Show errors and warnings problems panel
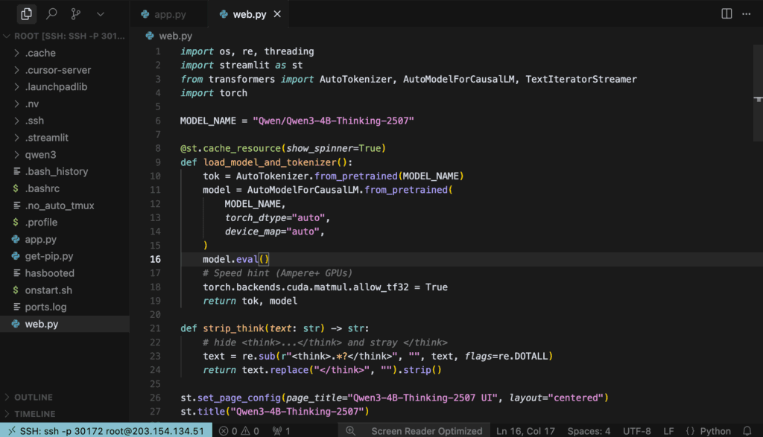Screen dimensions: 763x437 tap(239, 431)
